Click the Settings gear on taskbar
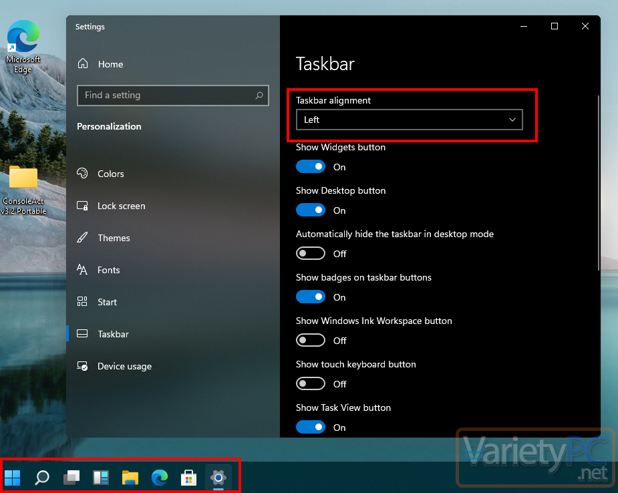618x493 pixels. click(218, 478)
